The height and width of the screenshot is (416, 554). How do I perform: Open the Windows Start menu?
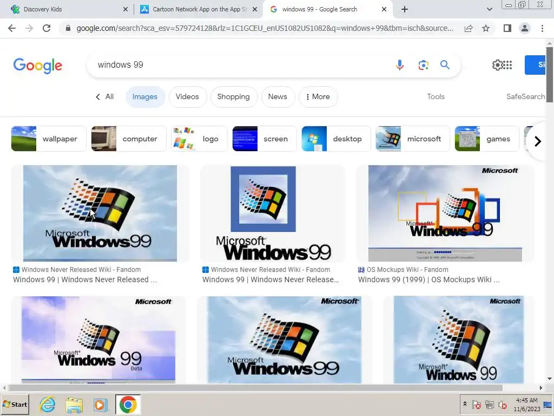coord(15,404)
